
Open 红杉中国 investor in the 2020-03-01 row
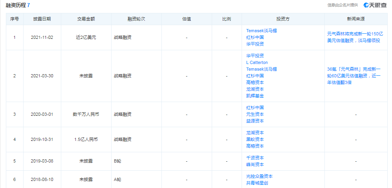coord(255,108)
